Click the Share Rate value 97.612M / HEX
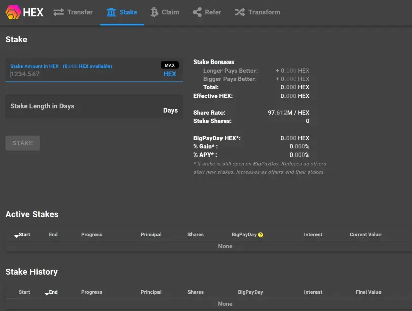This screenshot has height=311, width=412. pyautogui.click(x=289, y=113)
